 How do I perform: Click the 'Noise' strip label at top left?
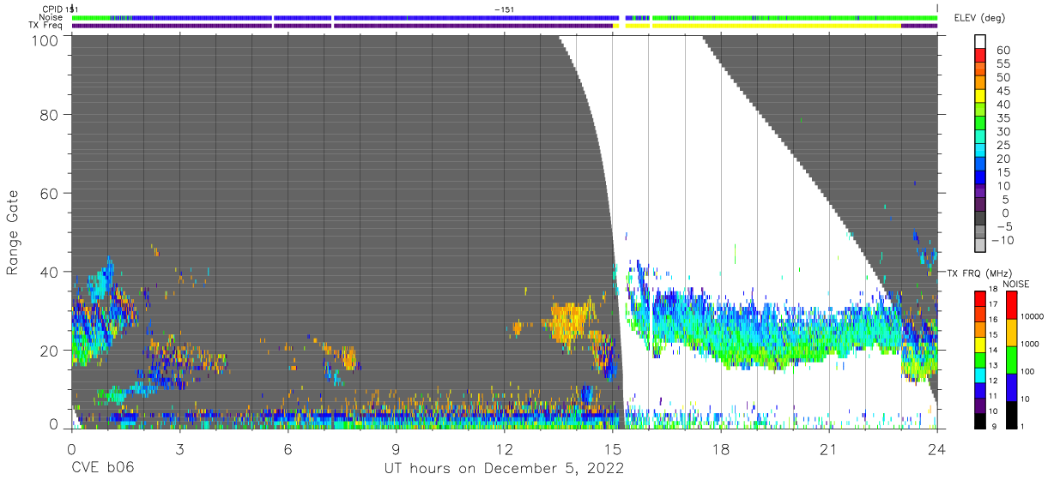[x=52, y=17]
